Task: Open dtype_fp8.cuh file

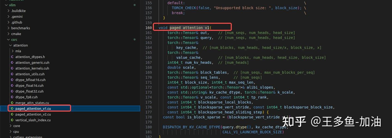Action: point(26,97)
